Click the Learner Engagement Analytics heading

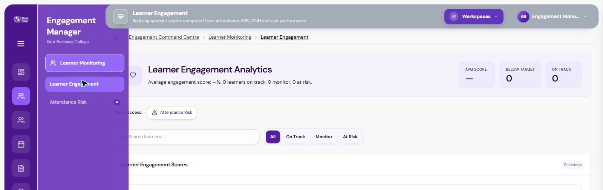click(210, 70)
